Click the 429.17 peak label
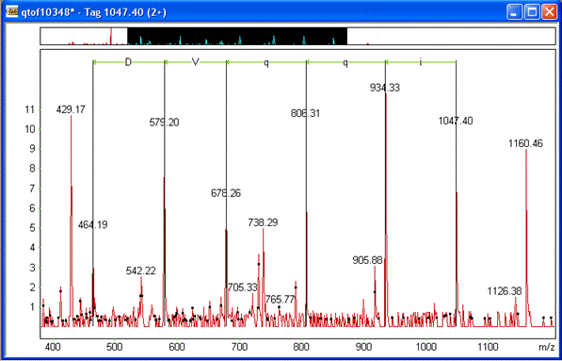Viewport: 562px width, 361px height. pos(71,109)
